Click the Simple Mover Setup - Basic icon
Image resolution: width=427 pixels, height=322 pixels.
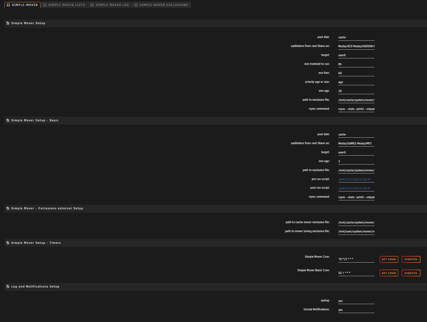8,120
